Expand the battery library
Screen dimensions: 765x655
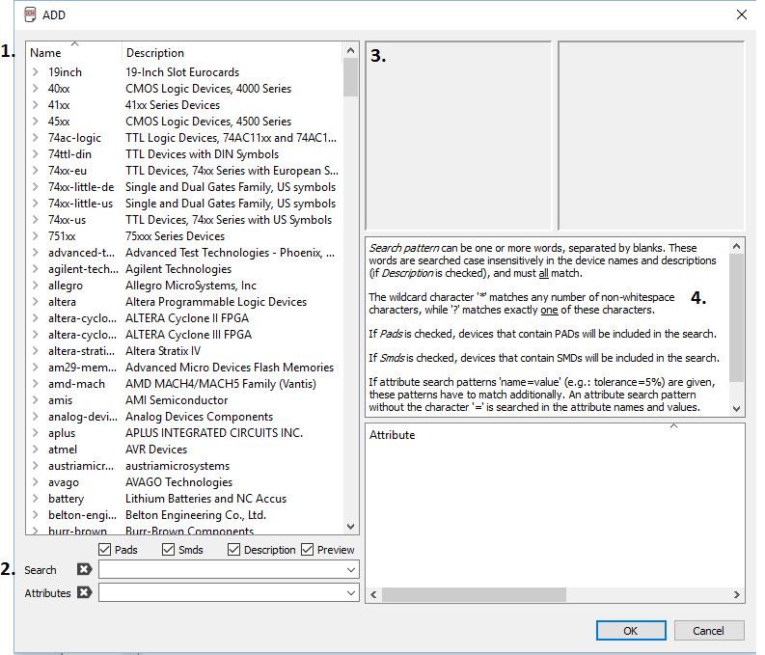(x=35, y=499)
